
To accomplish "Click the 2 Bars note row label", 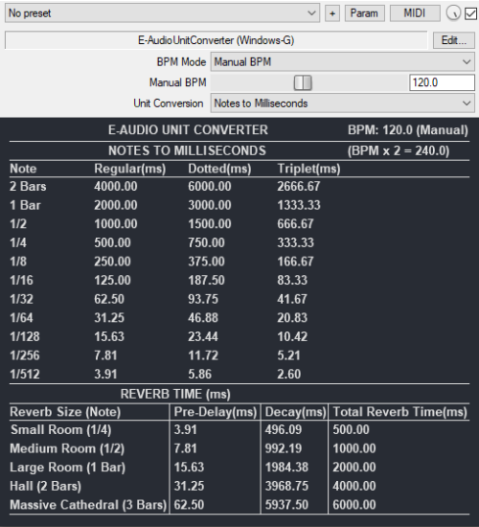I will (x=28, y=187).
